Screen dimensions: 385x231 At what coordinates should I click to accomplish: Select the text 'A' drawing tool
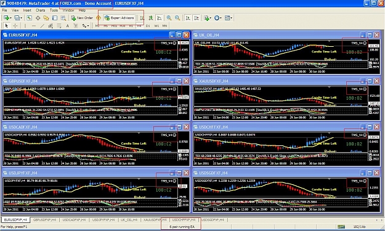pyautogui.click(x=67, y=26)
